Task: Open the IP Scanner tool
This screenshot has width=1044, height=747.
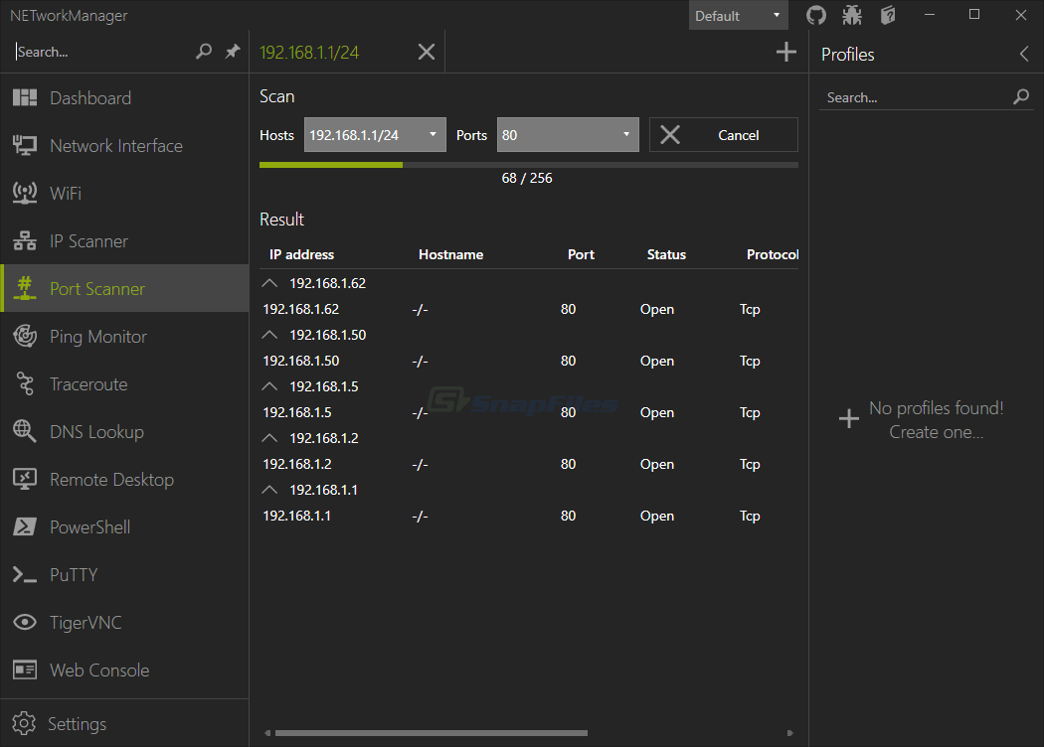Action: [x=125, y=240]
